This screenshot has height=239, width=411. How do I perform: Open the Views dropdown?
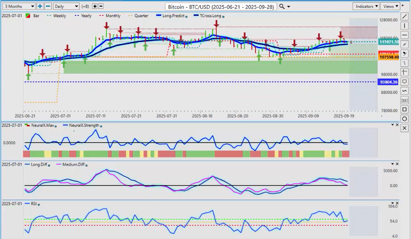[390, 6]
